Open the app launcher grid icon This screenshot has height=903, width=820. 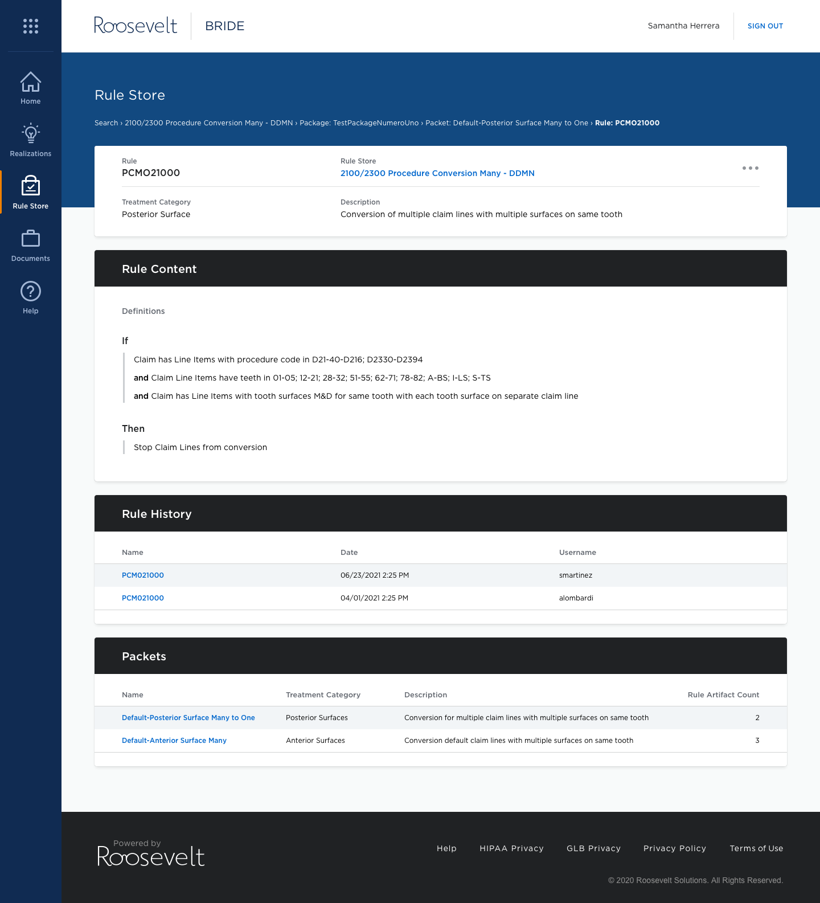click(31, 26)
